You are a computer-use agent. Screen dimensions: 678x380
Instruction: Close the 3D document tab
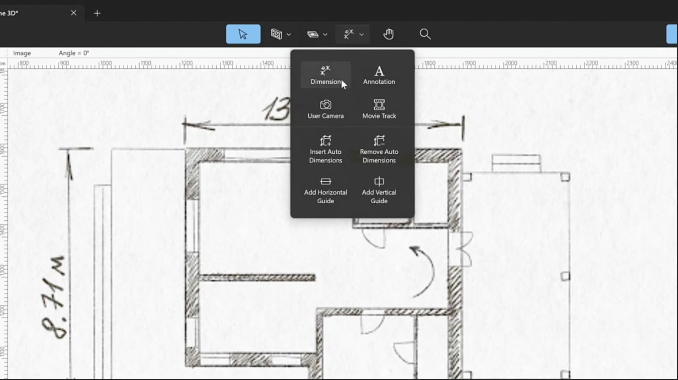click(74, 13)
